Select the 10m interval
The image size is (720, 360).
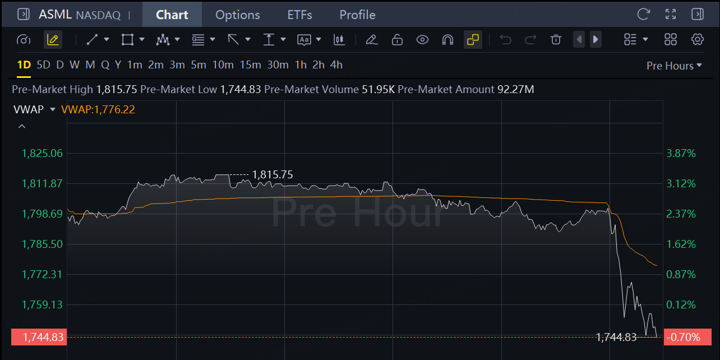[223, 65]
